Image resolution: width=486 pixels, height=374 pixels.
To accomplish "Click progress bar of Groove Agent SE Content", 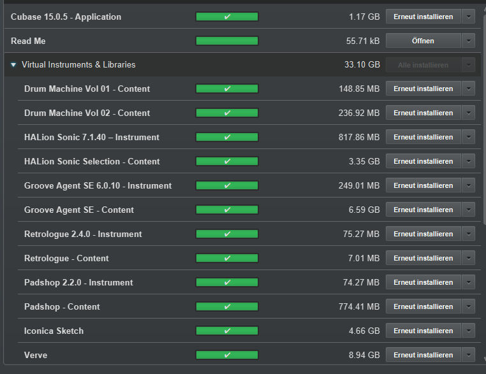I will click(x=226, y=210).
